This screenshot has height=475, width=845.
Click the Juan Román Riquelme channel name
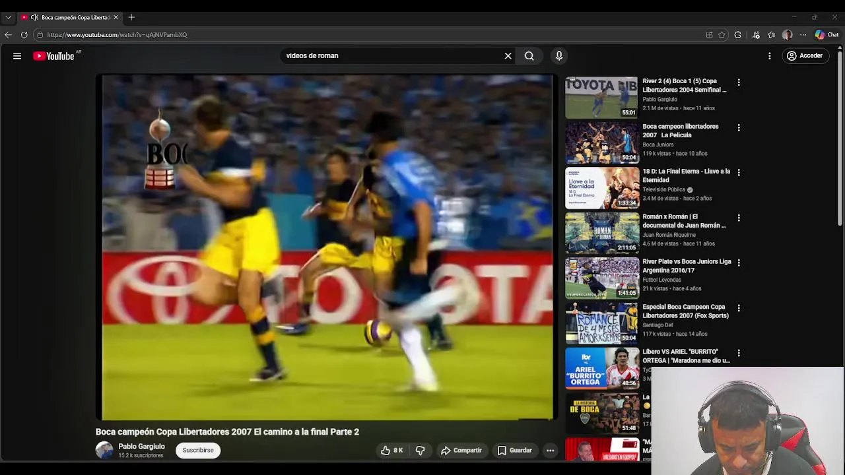click(669, 235)
